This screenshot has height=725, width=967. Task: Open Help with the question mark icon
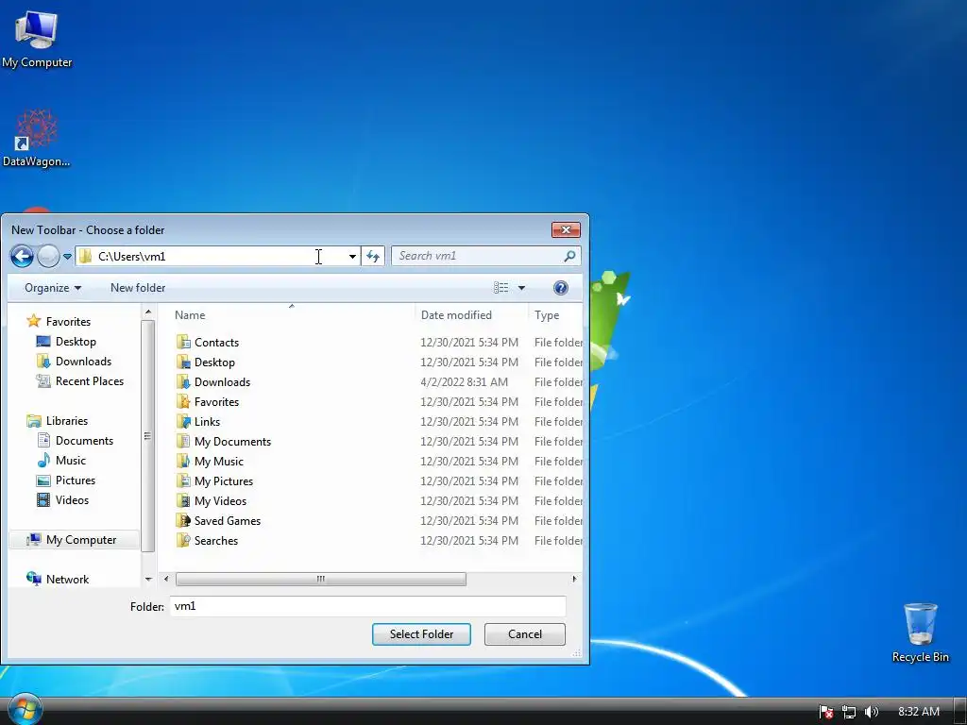click(560, 288)
